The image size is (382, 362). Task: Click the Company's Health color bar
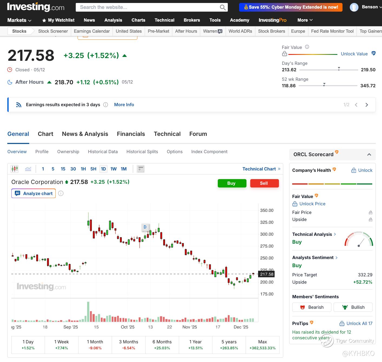(332, 184)
